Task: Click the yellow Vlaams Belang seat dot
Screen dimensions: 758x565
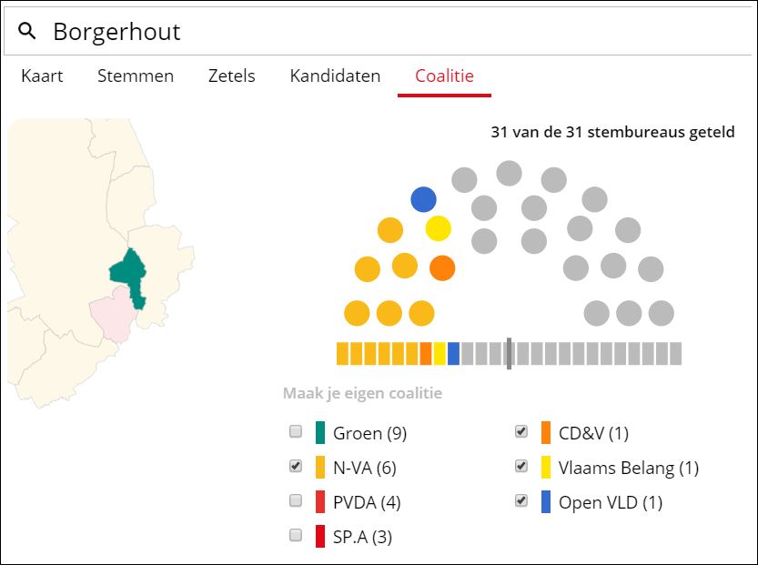Action: (x=439, y=228)
